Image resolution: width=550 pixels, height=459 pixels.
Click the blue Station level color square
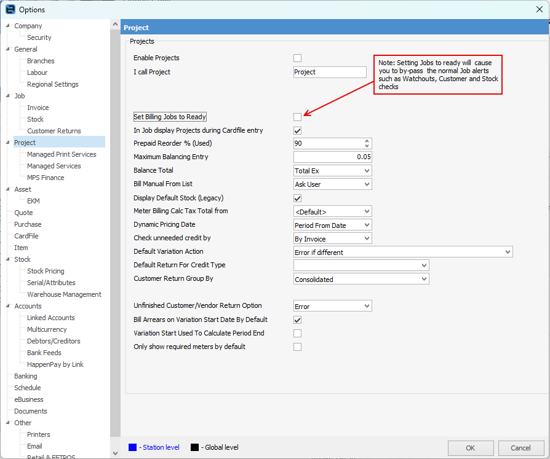pos(133,447)
